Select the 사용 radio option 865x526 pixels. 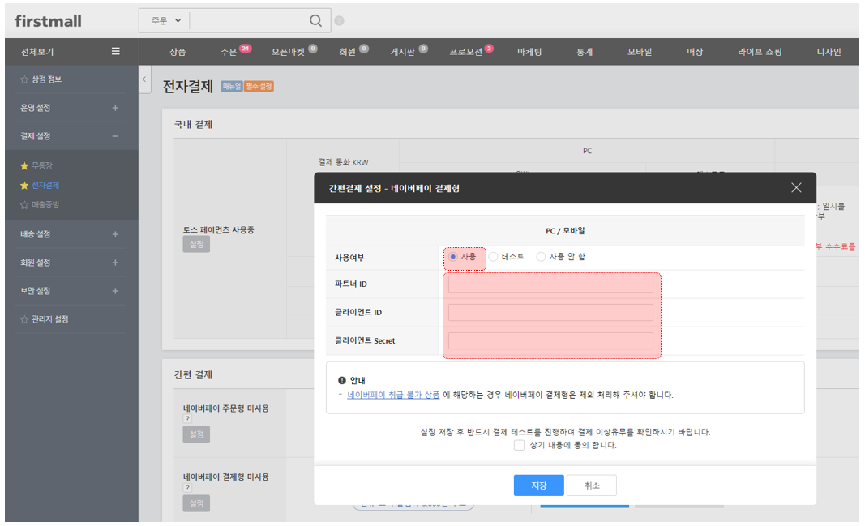tap(453, 257)
